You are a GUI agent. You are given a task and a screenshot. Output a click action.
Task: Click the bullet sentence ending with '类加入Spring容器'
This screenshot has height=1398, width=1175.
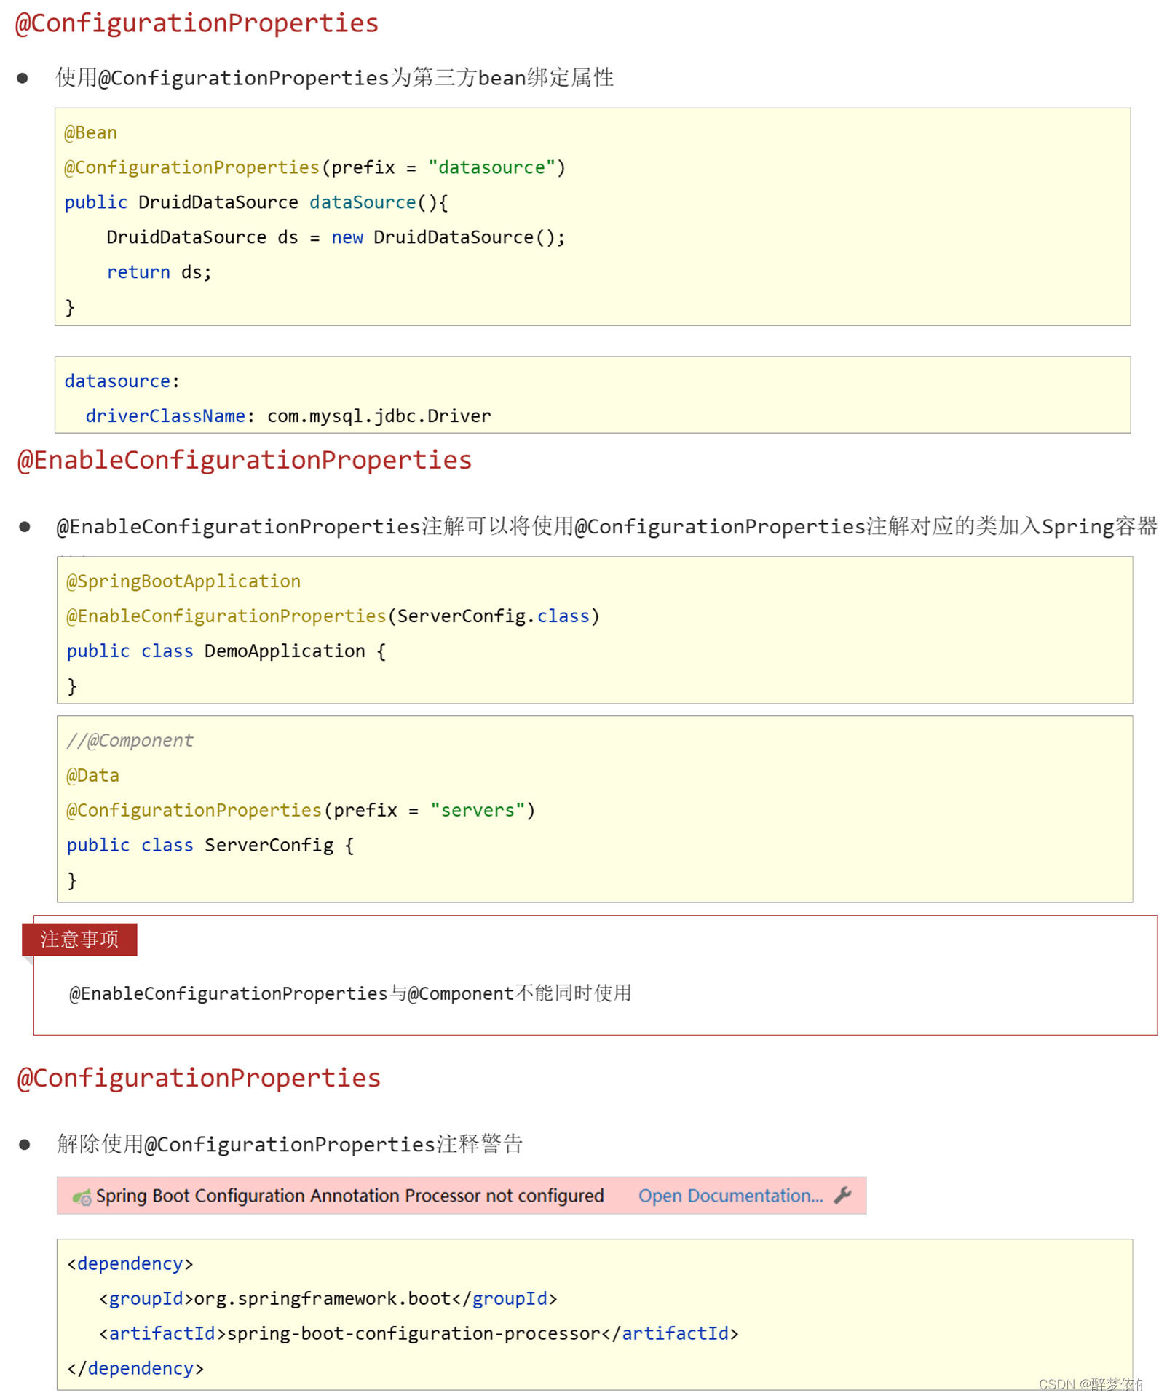pyautogui.click(x=606, y=526)
